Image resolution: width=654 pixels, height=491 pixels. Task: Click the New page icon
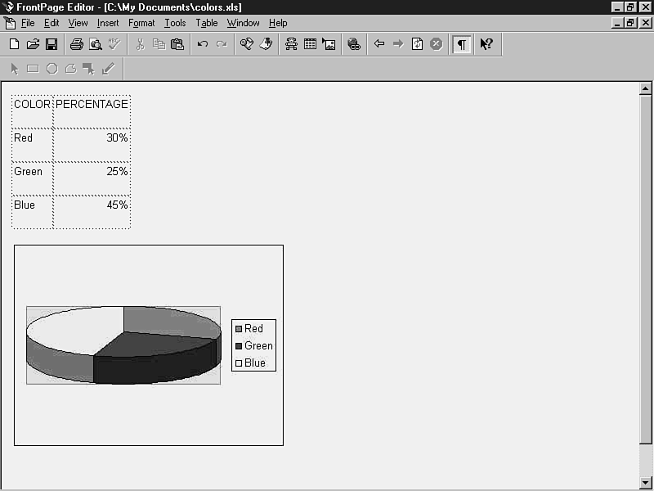tap(14, 44)
